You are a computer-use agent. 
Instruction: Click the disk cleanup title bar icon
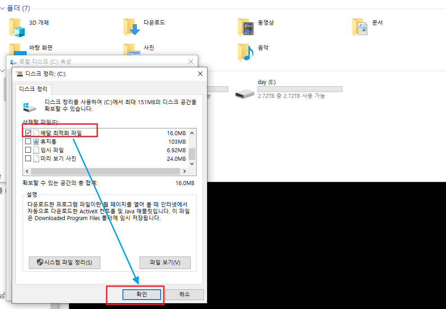tap(19, 74)
